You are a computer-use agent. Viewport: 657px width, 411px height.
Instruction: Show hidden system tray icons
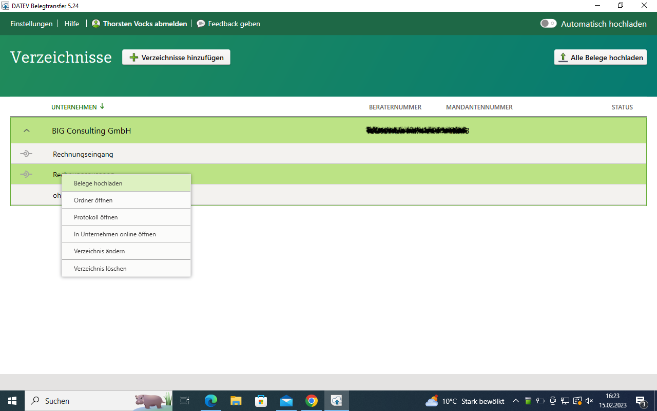point(516,401)
